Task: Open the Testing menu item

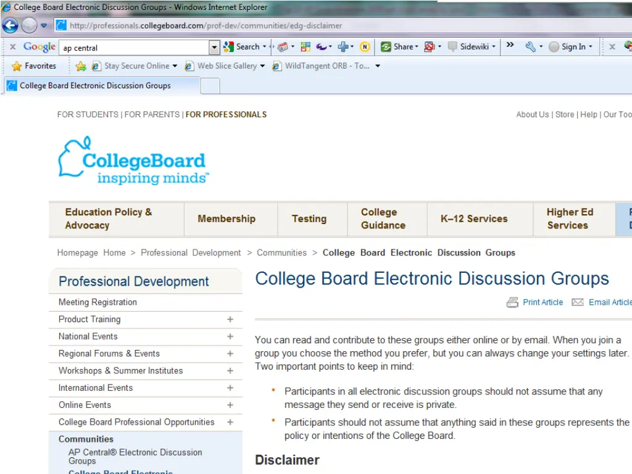Action: pyautogui.click(x=312, y=219)
